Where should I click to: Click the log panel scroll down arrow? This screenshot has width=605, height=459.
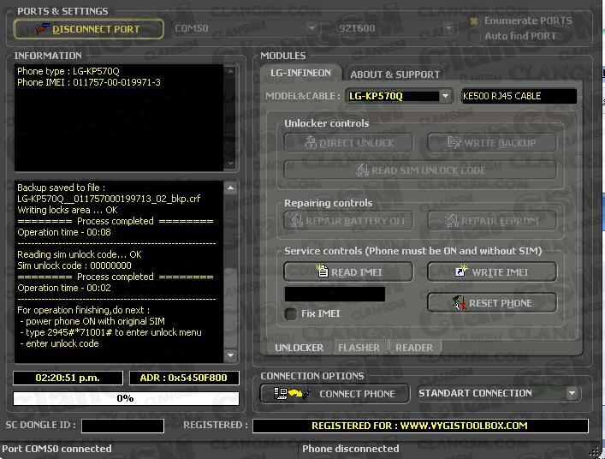[x=230, y=355]
